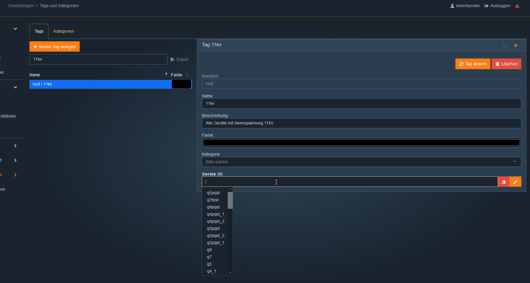Log out via Ausloggen

(497, 6)
